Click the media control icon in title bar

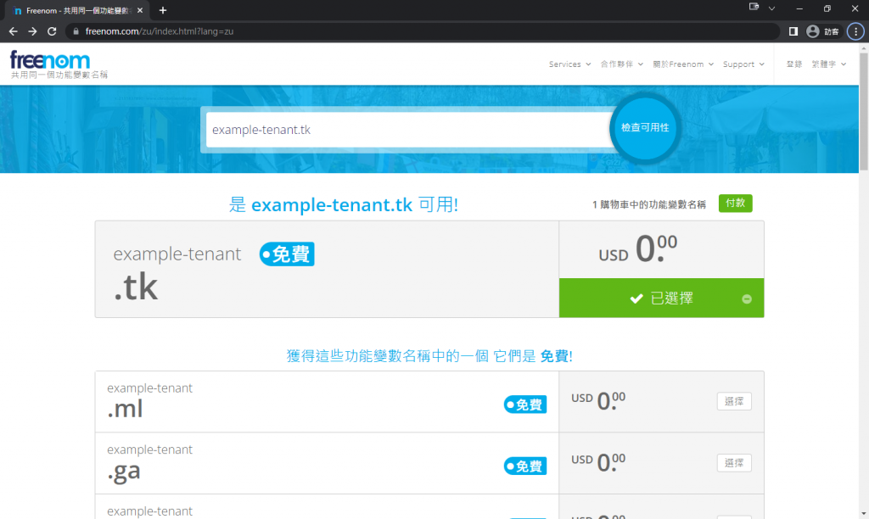click(x=754, y=7)
